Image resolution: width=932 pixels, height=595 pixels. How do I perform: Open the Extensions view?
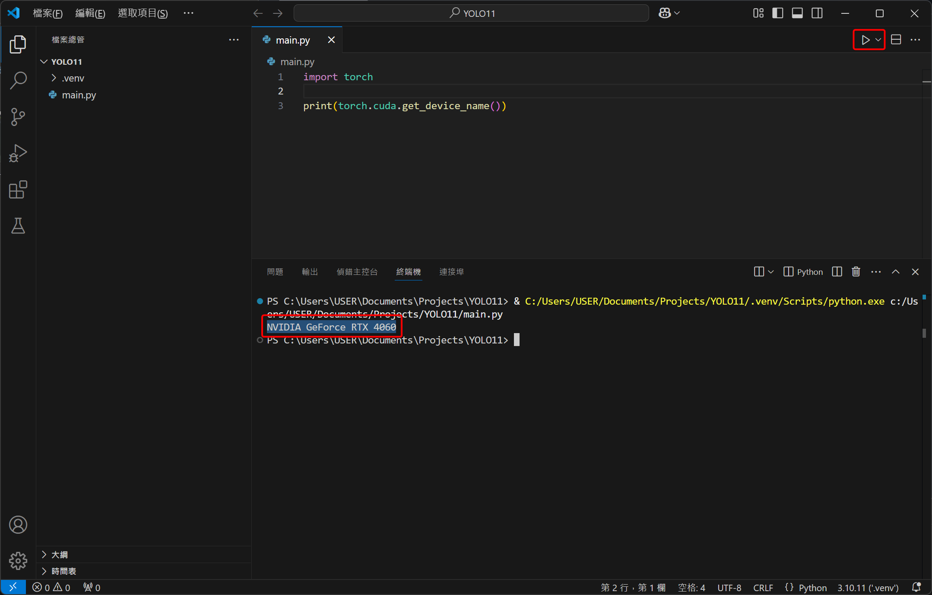coord(18,190)
